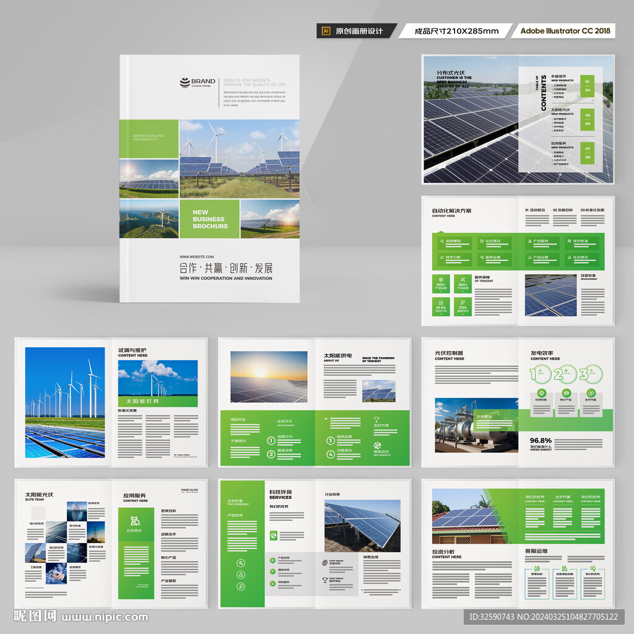This screenshot has width=634, height=634.
Task: Click the 投资分析 heading
Action: coord(443,552)
